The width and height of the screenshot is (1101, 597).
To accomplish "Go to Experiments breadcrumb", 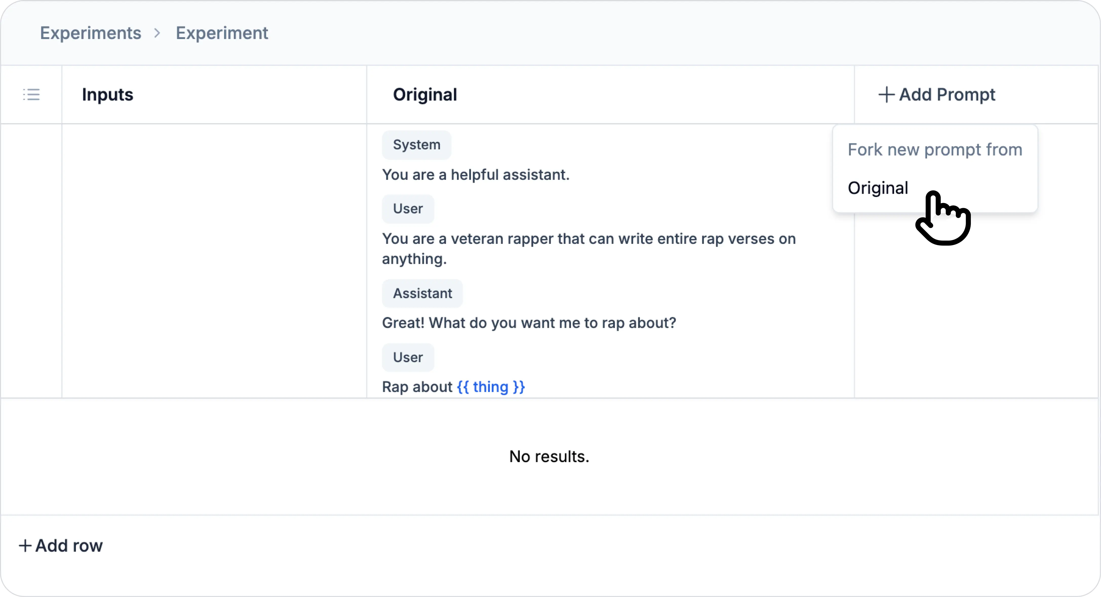I will point(91,33).
